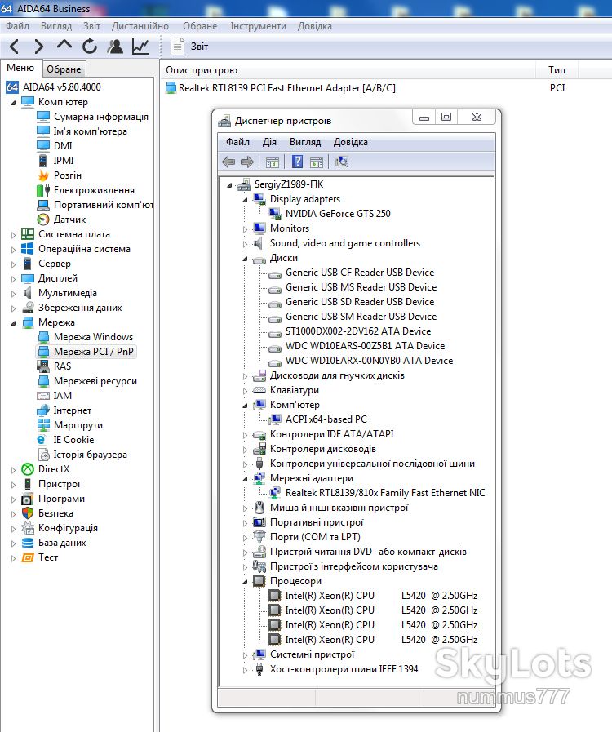Open AIDA64 Звіт menu

(x=91, y=26)
